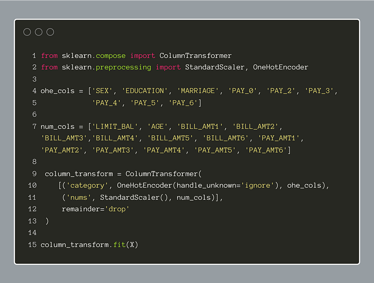The height and width of the screenshot is (283, 374).
Task: Click the first window control circle
Action: click(x=27, y=32)
